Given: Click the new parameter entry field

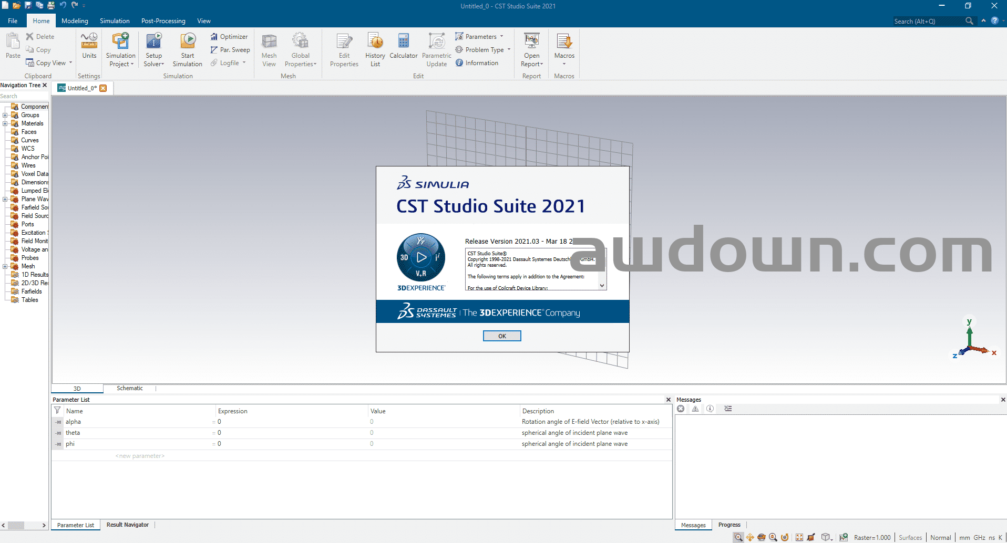Looking at the screenshot, I should pyautogui.click(x=140, y=456).
